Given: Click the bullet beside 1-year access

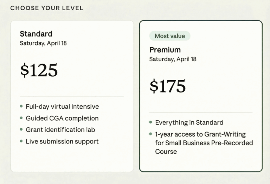Looking at the screenshot, I should pos(151,134).
